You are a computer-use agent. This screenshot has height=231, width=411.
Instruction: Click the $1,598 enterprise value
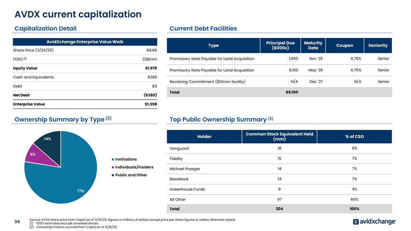coord(151,104)
